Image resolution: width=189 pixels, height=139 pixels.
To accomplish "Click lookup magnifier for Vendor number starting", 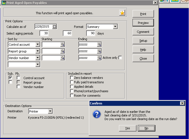I will click(x=63, y=58).
